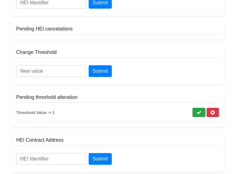Select the Pending HEI cancelations heading
Image resolution: width=238 pixels, height=174 pixels.
click(x=44, y=29)
